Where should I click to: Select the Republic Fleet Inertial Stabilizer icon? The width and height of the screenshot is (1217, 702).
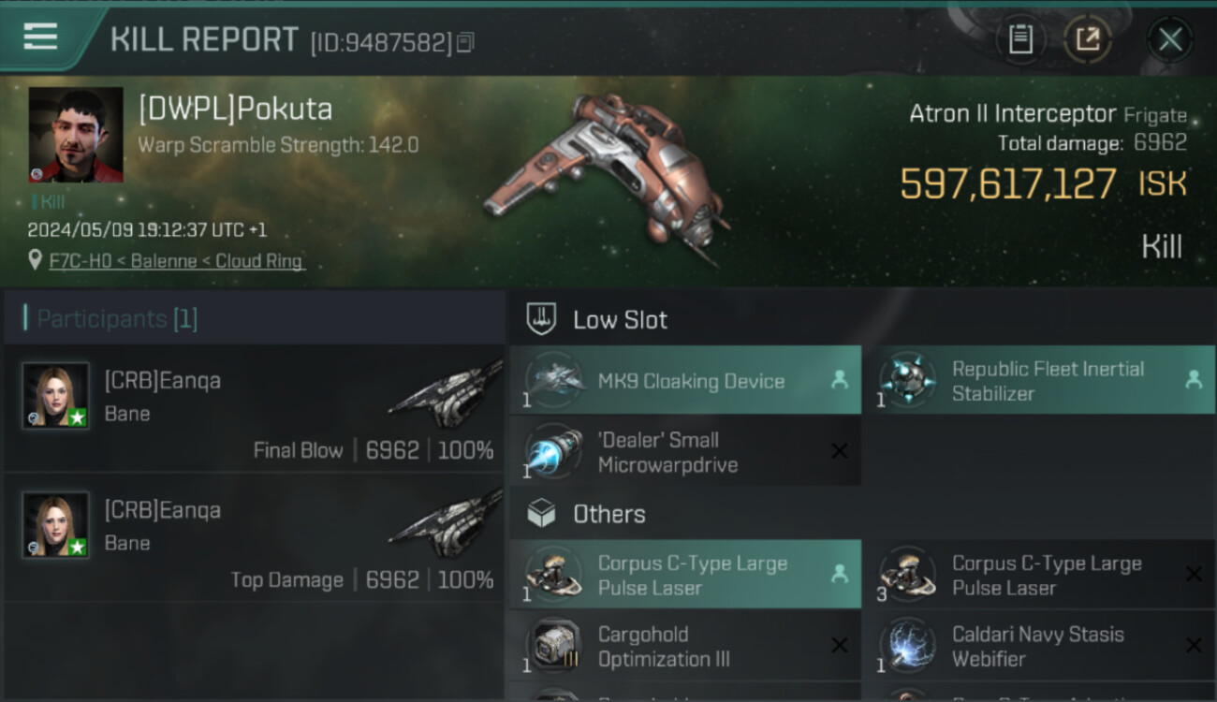[x=907, y=380]
